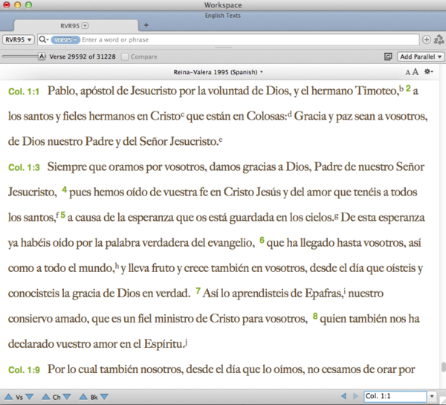Click the plus icon beside the search field

coord(427,39)
